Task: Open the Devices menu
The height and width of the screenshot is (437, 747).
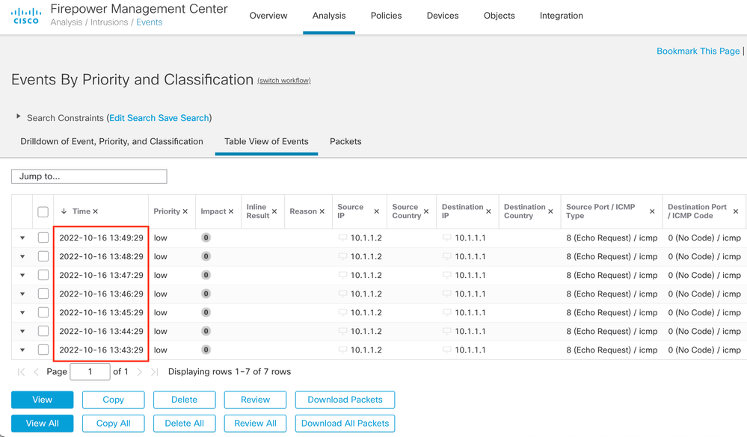Action: point(443,16)
